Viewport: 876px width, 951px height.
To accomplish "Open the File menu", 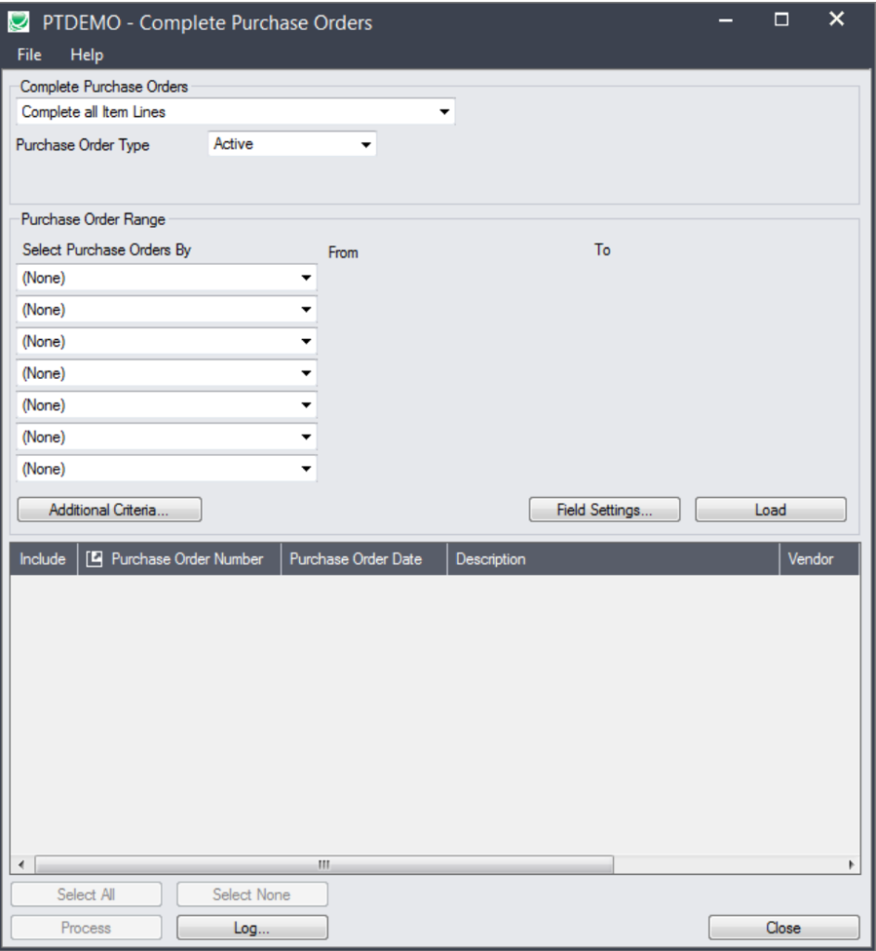I will tap(29, 55).
